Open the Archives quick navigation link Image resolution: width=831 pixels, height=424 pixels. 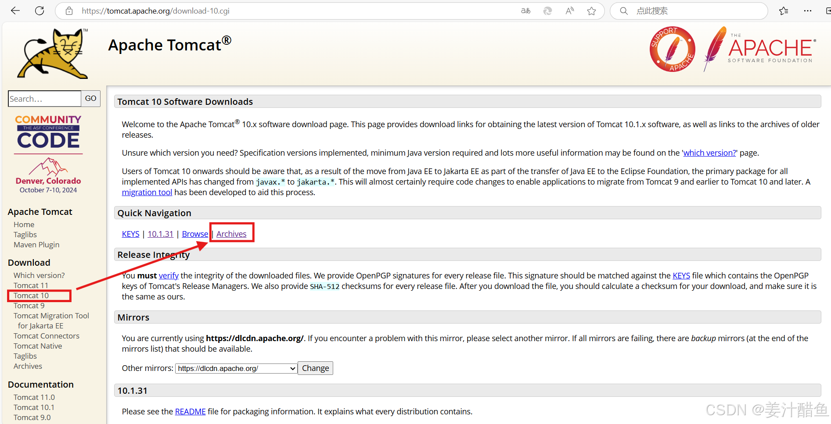(x=231, y=234)
